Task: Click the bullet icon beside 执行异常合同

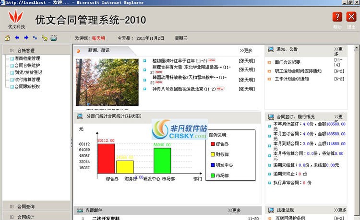Action: coord(270,183)
